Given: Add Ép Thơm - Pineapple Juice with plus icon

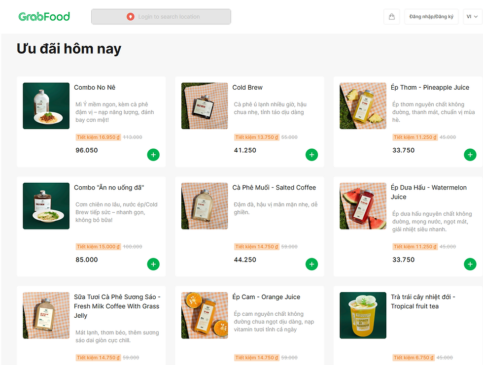Looking at the screenshot, I should tap(470, 155).
